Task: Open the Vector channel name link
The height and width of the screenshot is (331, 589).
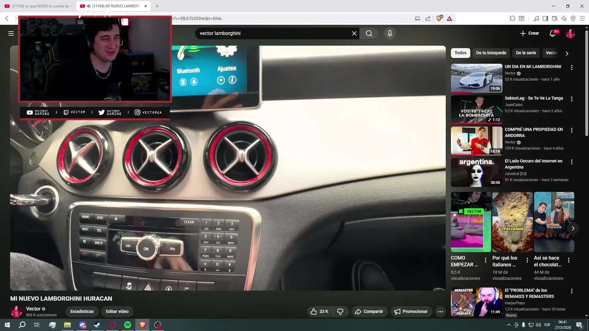Action: 33,309
